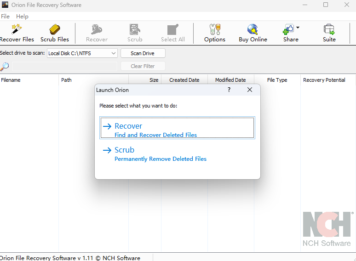
Task: Click the greyed Recover toolbar icon
Action: [x=97, y=29]
